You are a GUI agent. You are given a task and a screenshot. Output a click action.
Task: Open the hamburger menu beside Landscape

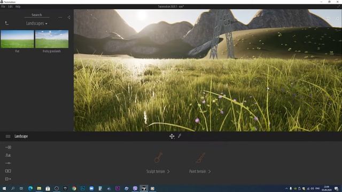8,137
